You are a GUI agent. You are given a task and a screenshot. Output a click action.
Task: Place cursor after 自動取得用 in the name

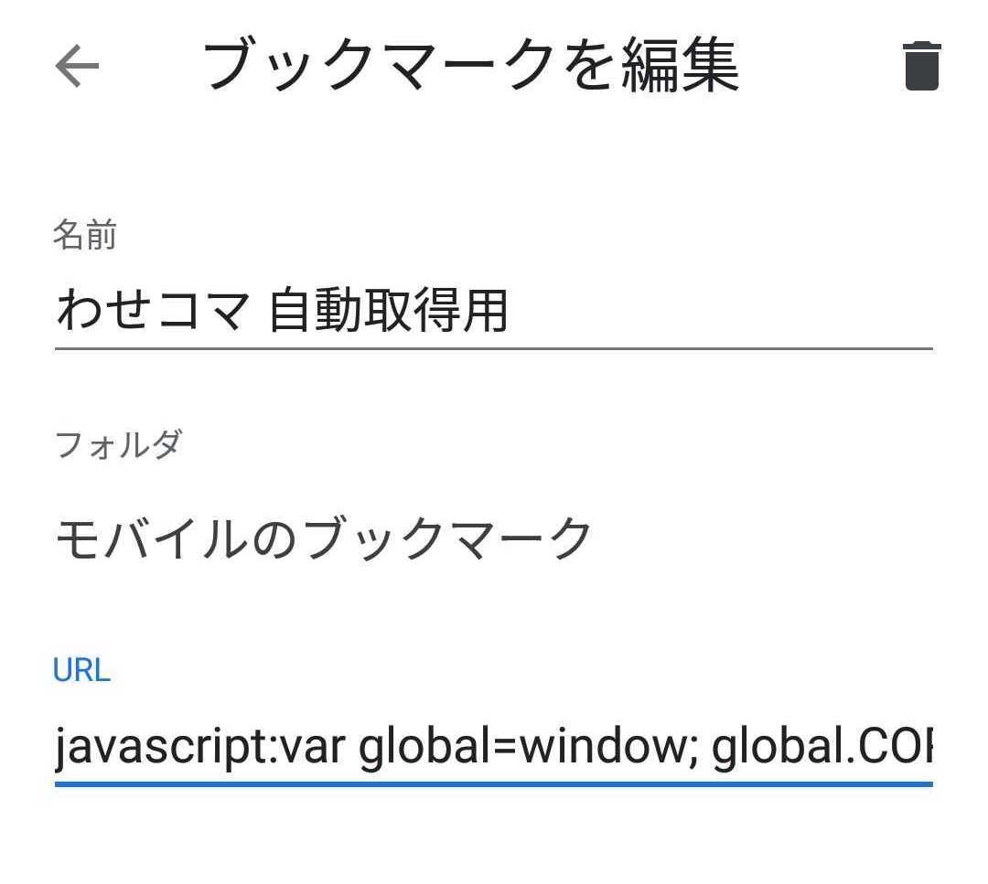point(509,311)
